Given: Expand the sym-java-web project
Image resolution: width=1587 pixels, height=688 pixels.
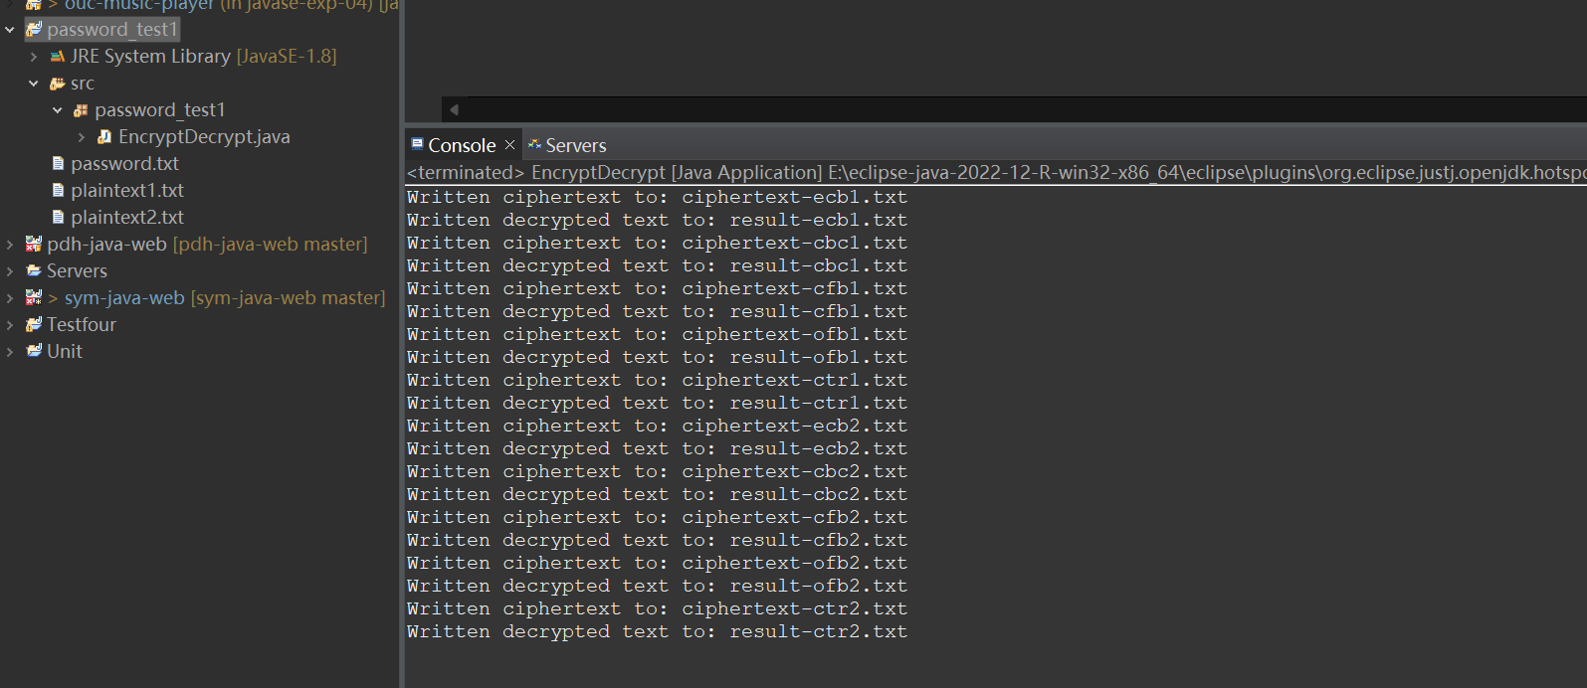Looking at the screenshot, I should tap(10, 298).
